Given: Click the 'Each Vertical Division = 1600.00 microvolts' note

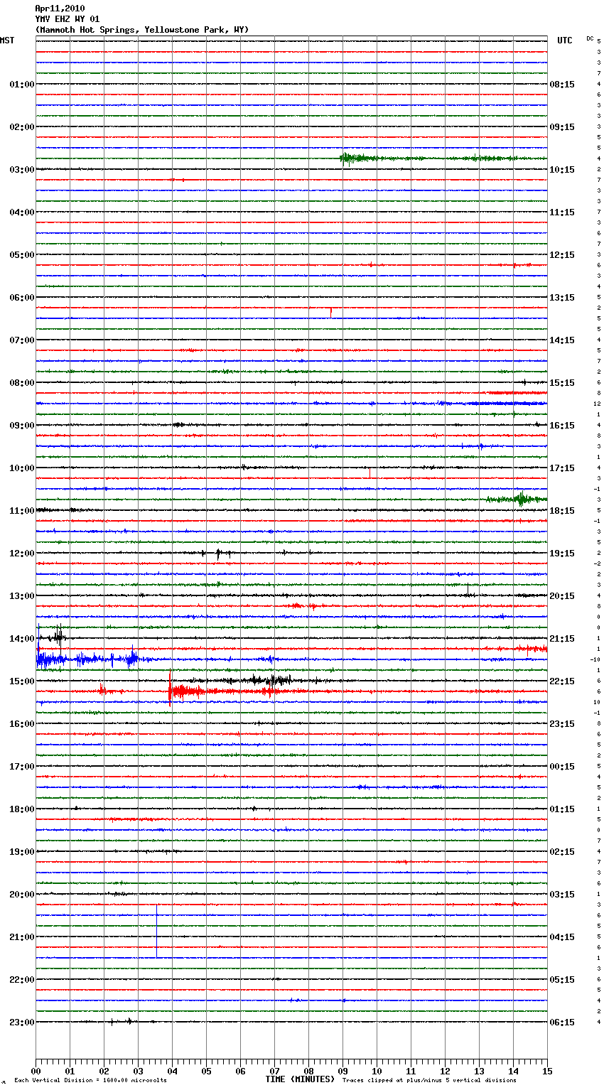Looking at the screenshot, I should tap(90, 1081).
